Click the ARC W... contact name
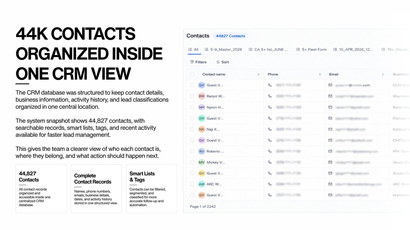The width and height of the screenshot is (410, 230). click(214, 184)
